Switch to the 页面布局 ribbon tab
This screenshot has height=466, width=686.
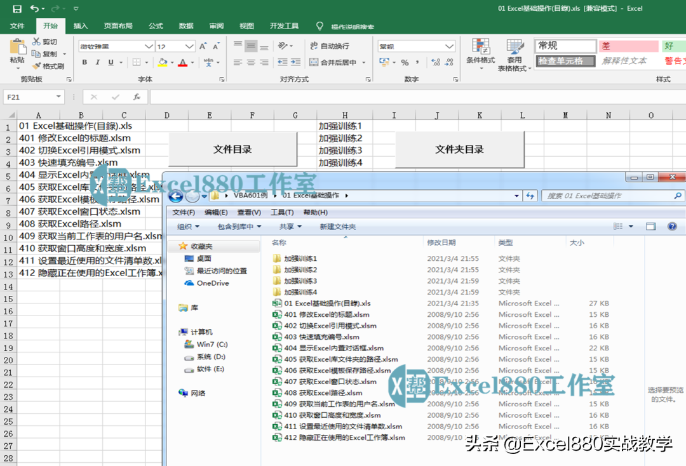pos(118,26)
